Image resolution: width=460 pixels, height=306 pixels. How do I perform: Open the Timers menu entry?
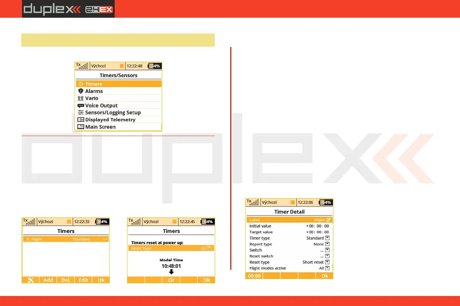(x=119, y=84)
